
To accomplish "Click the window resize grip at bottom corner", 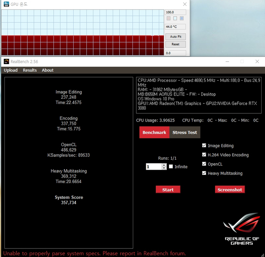I will point(263,255).
